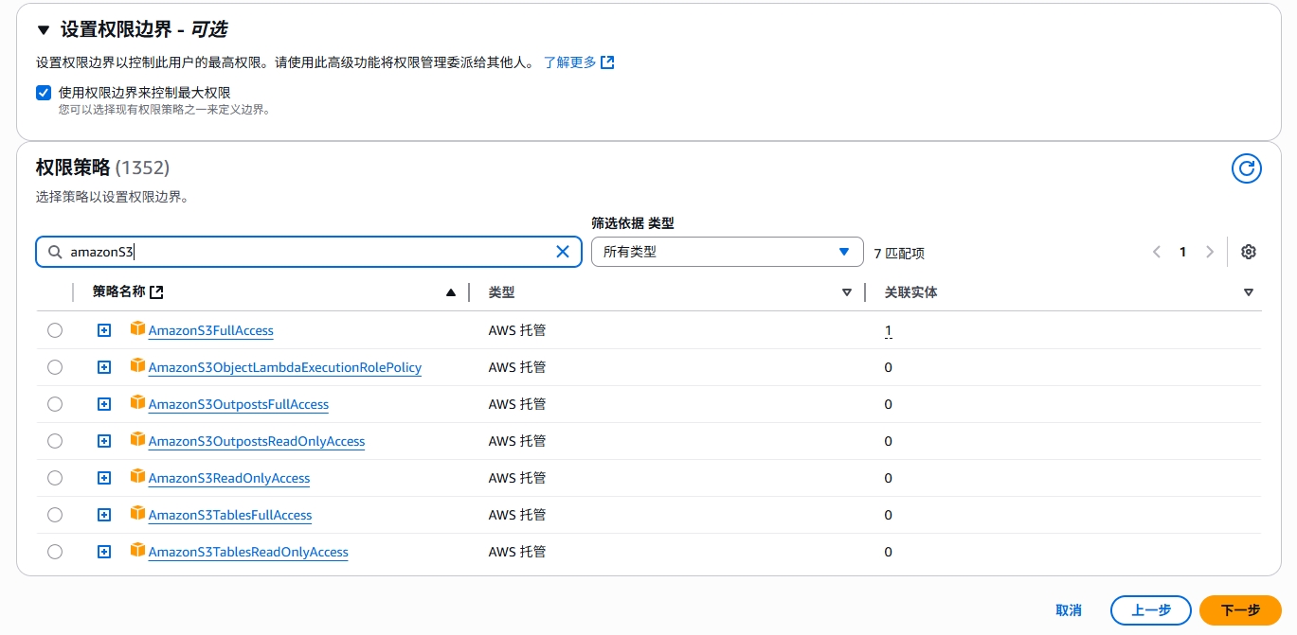
Task: Click the 7 匹配项 match count
Action: [899, 253]
